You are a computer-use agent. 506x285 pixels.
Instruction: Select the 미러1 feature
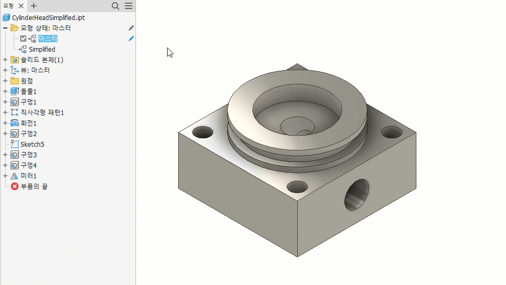coord(28,176)
